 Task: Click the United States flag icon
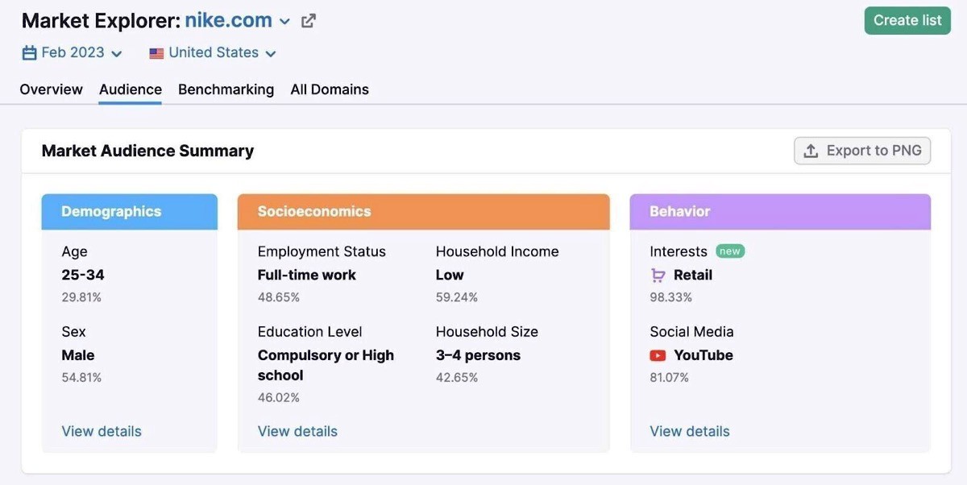[156, 53]
